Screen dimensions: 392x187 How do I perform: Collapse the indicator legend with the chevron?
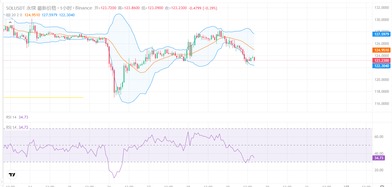click(x=10, y=22)
